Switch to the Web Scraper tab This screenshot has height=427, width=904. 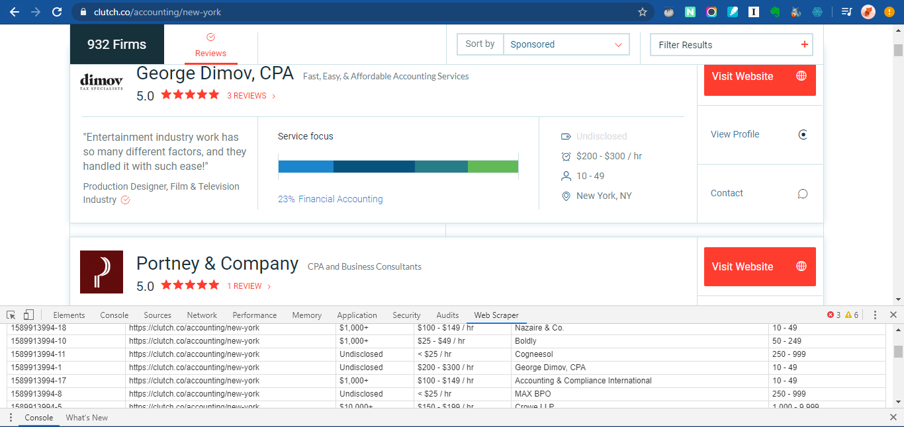click(496, 315)
